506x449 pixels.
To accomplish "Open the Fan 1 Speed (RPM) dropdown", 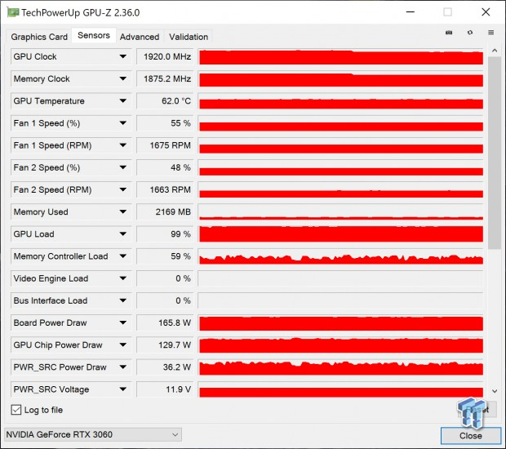I will (x=122, y=145).
